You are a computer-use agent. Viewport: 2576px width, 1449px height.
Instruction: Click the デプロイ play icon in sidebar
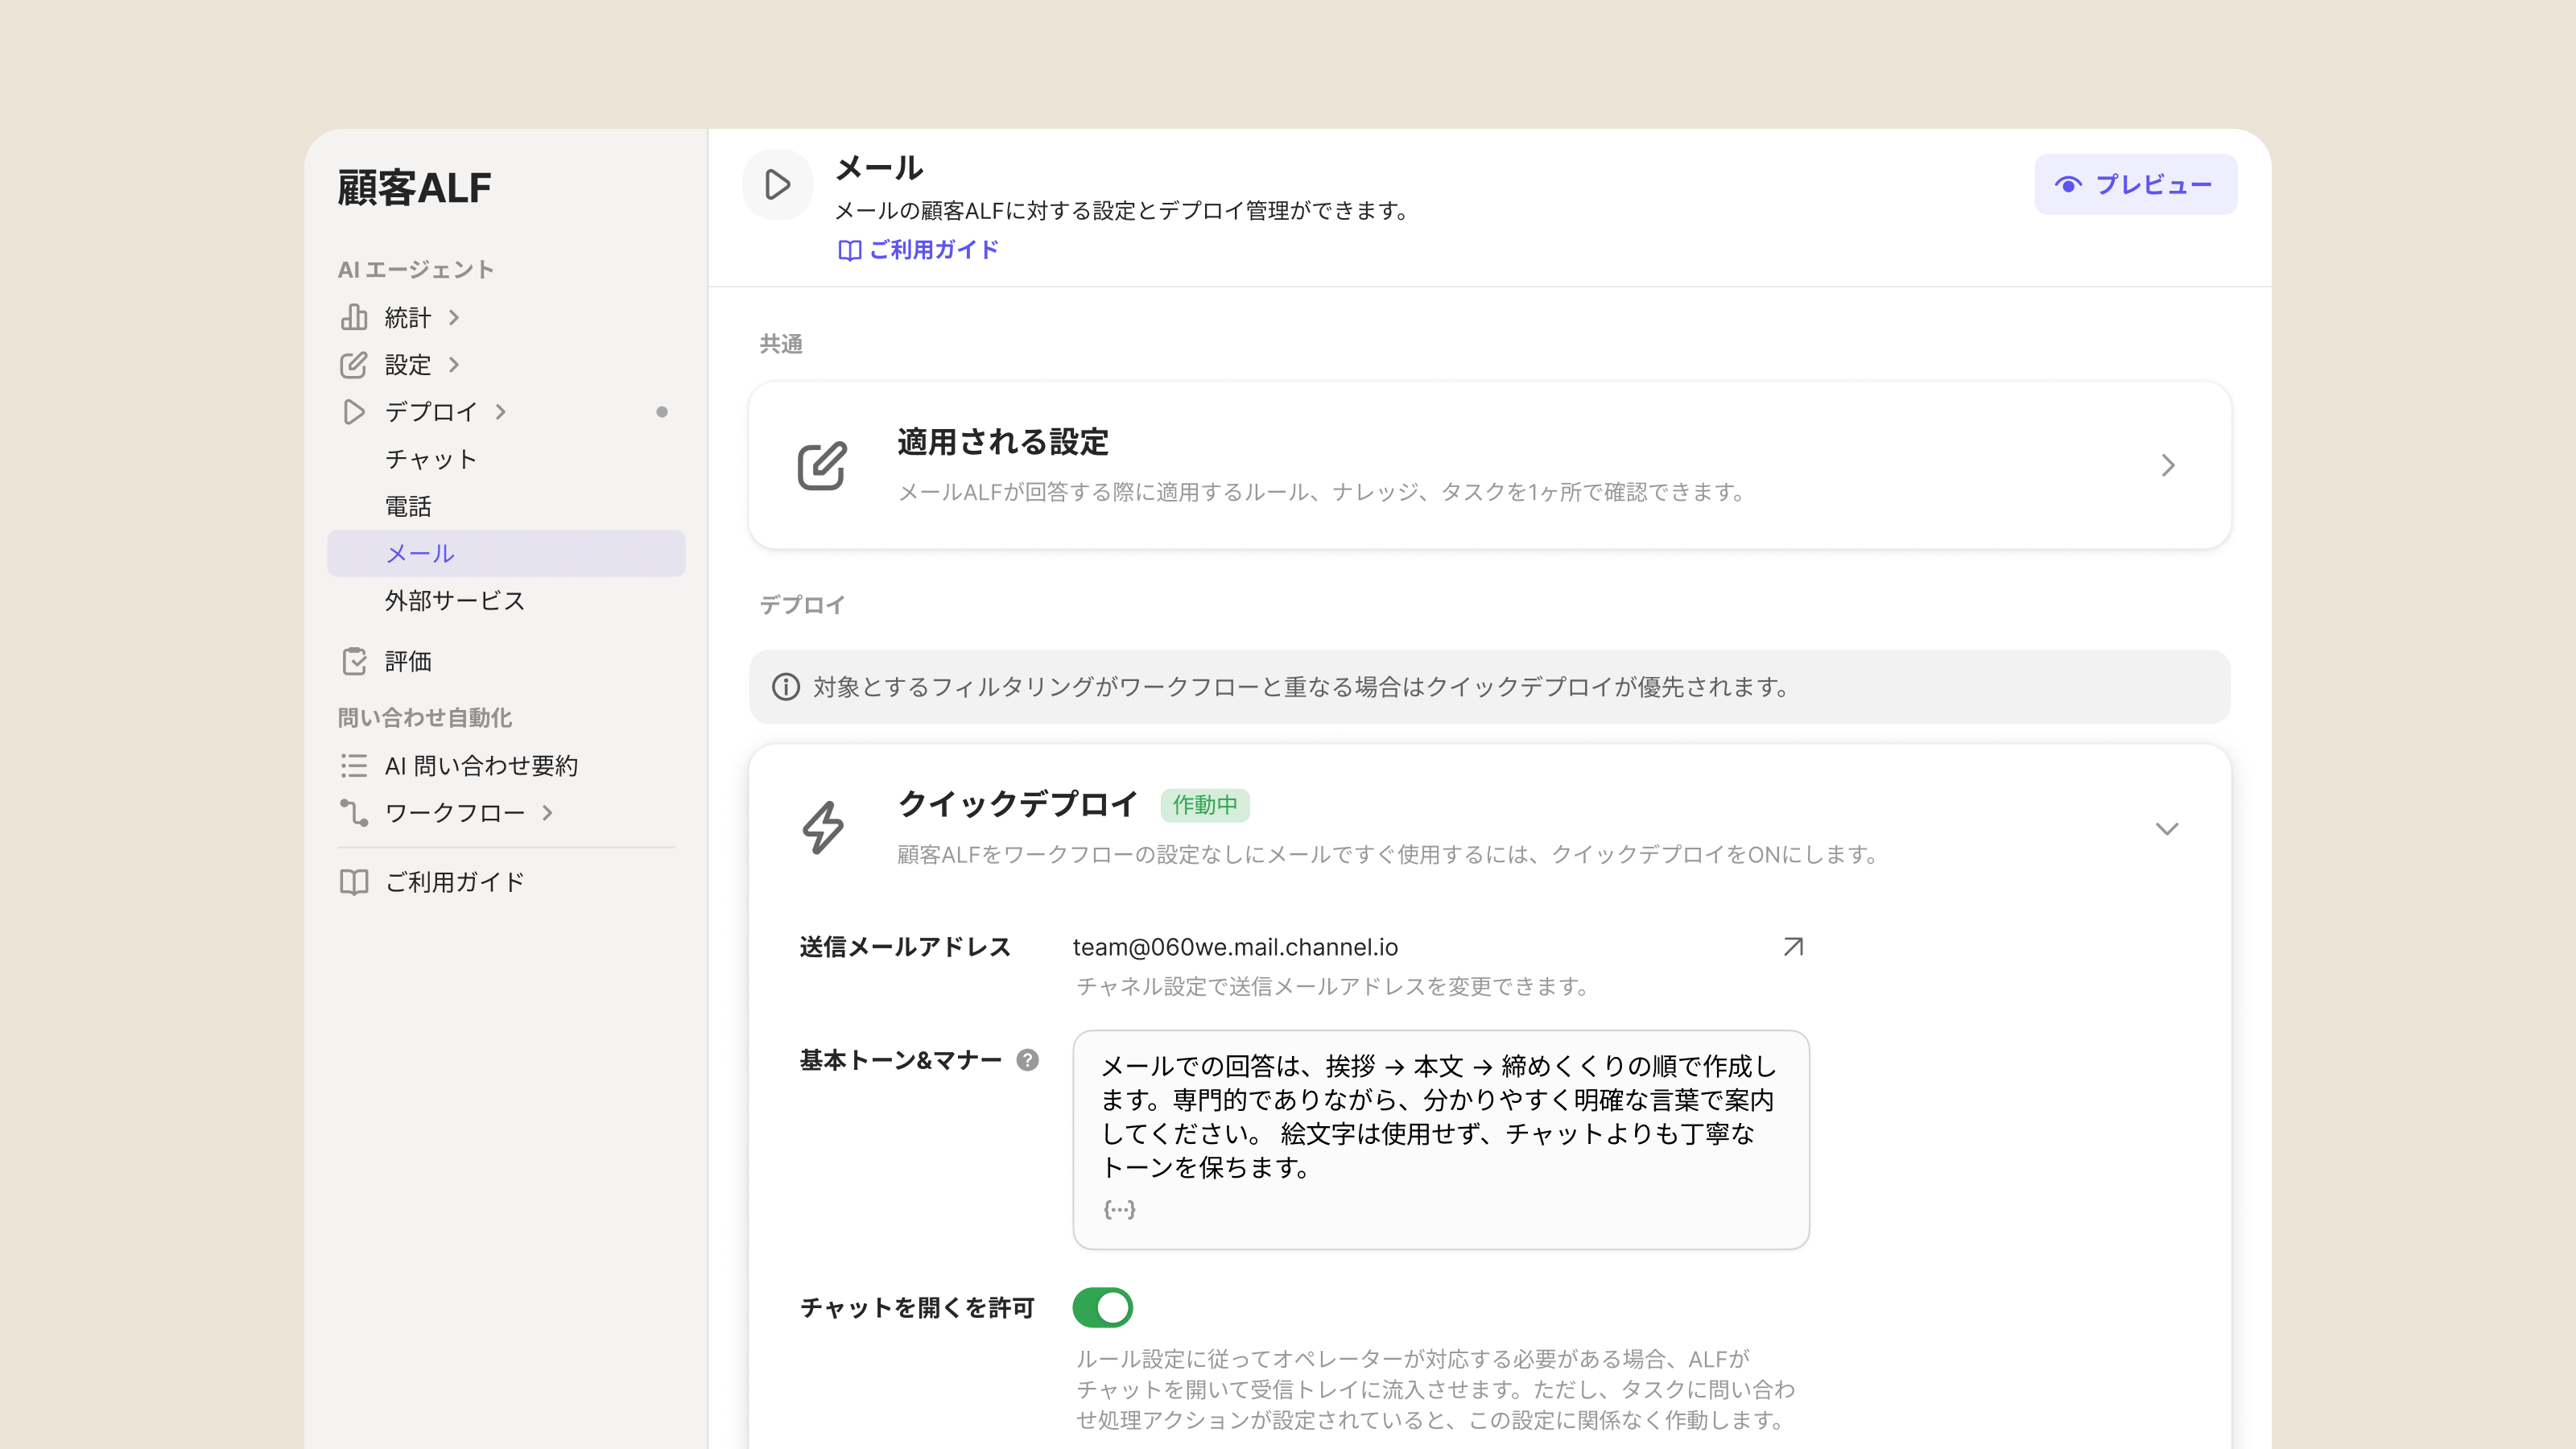[353, 412]
